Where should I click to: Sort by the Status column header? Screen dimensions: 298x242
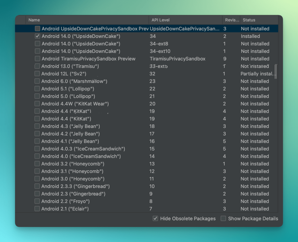pyautogui.click(x=259, y=20)
